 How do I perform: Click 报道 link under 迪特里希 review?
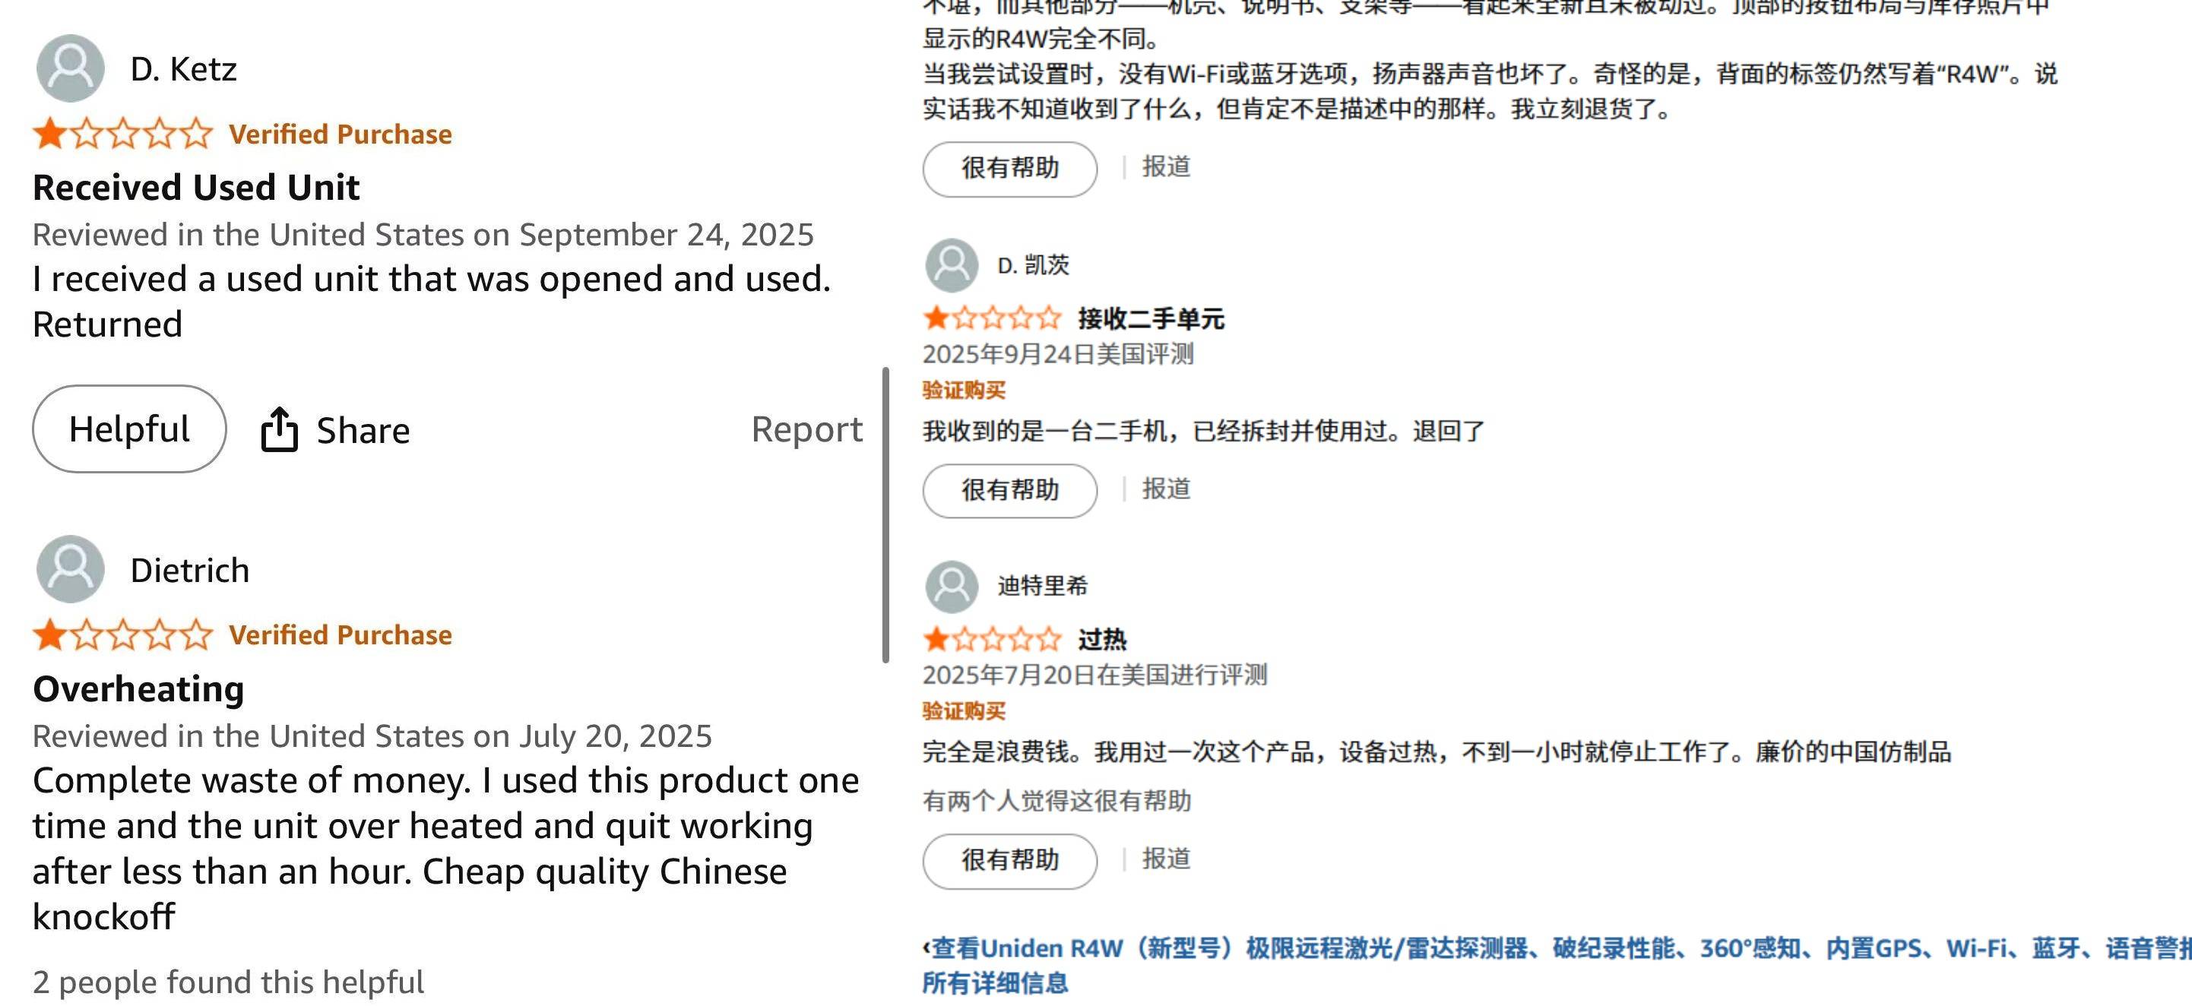(x=1166, y=859)
